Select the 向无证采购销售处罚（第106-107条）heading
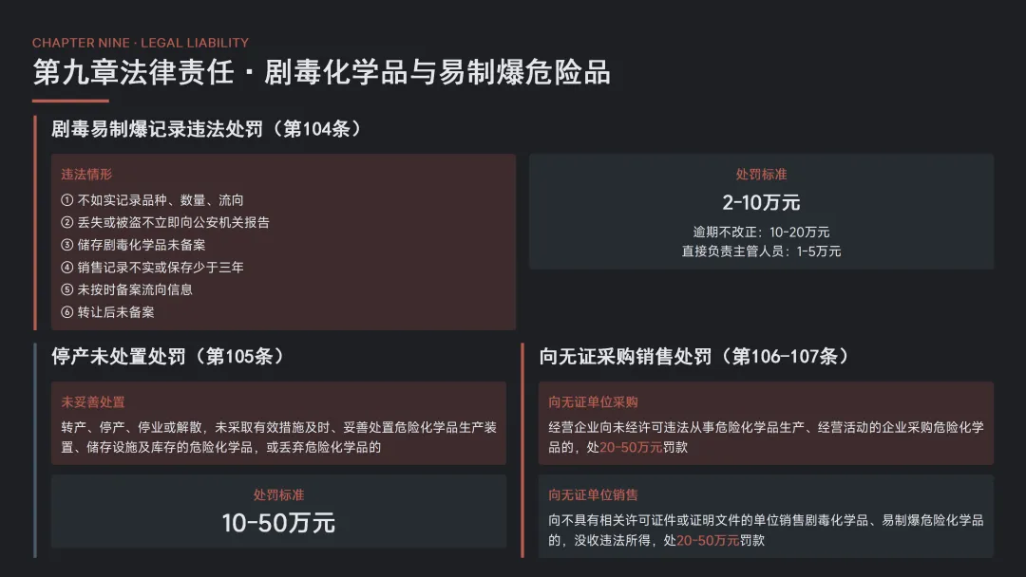 [693, 357]
